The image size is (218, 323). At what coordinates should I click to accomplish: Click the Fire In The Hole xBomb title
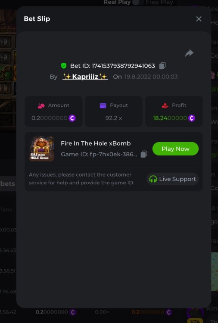96,143
